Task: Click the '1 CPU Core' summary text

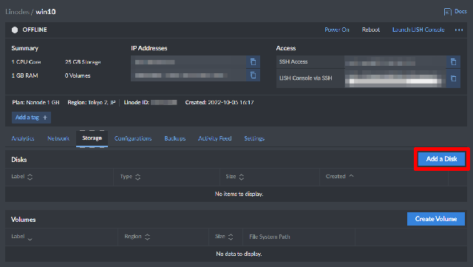Action: [x=26, y=62]
